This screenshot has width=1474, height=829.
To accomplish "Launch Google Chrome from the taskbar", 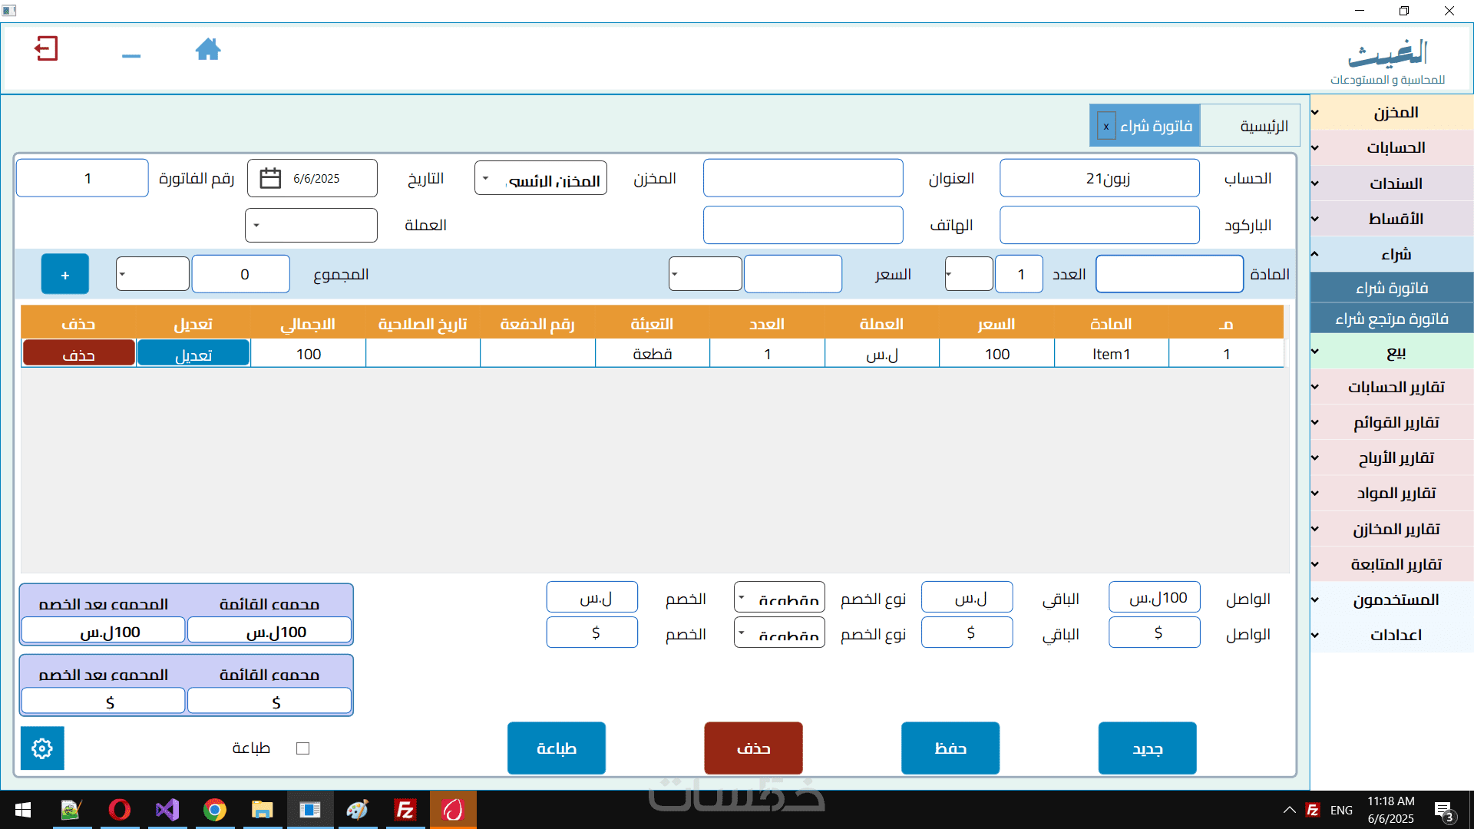I will coord(215,810).
